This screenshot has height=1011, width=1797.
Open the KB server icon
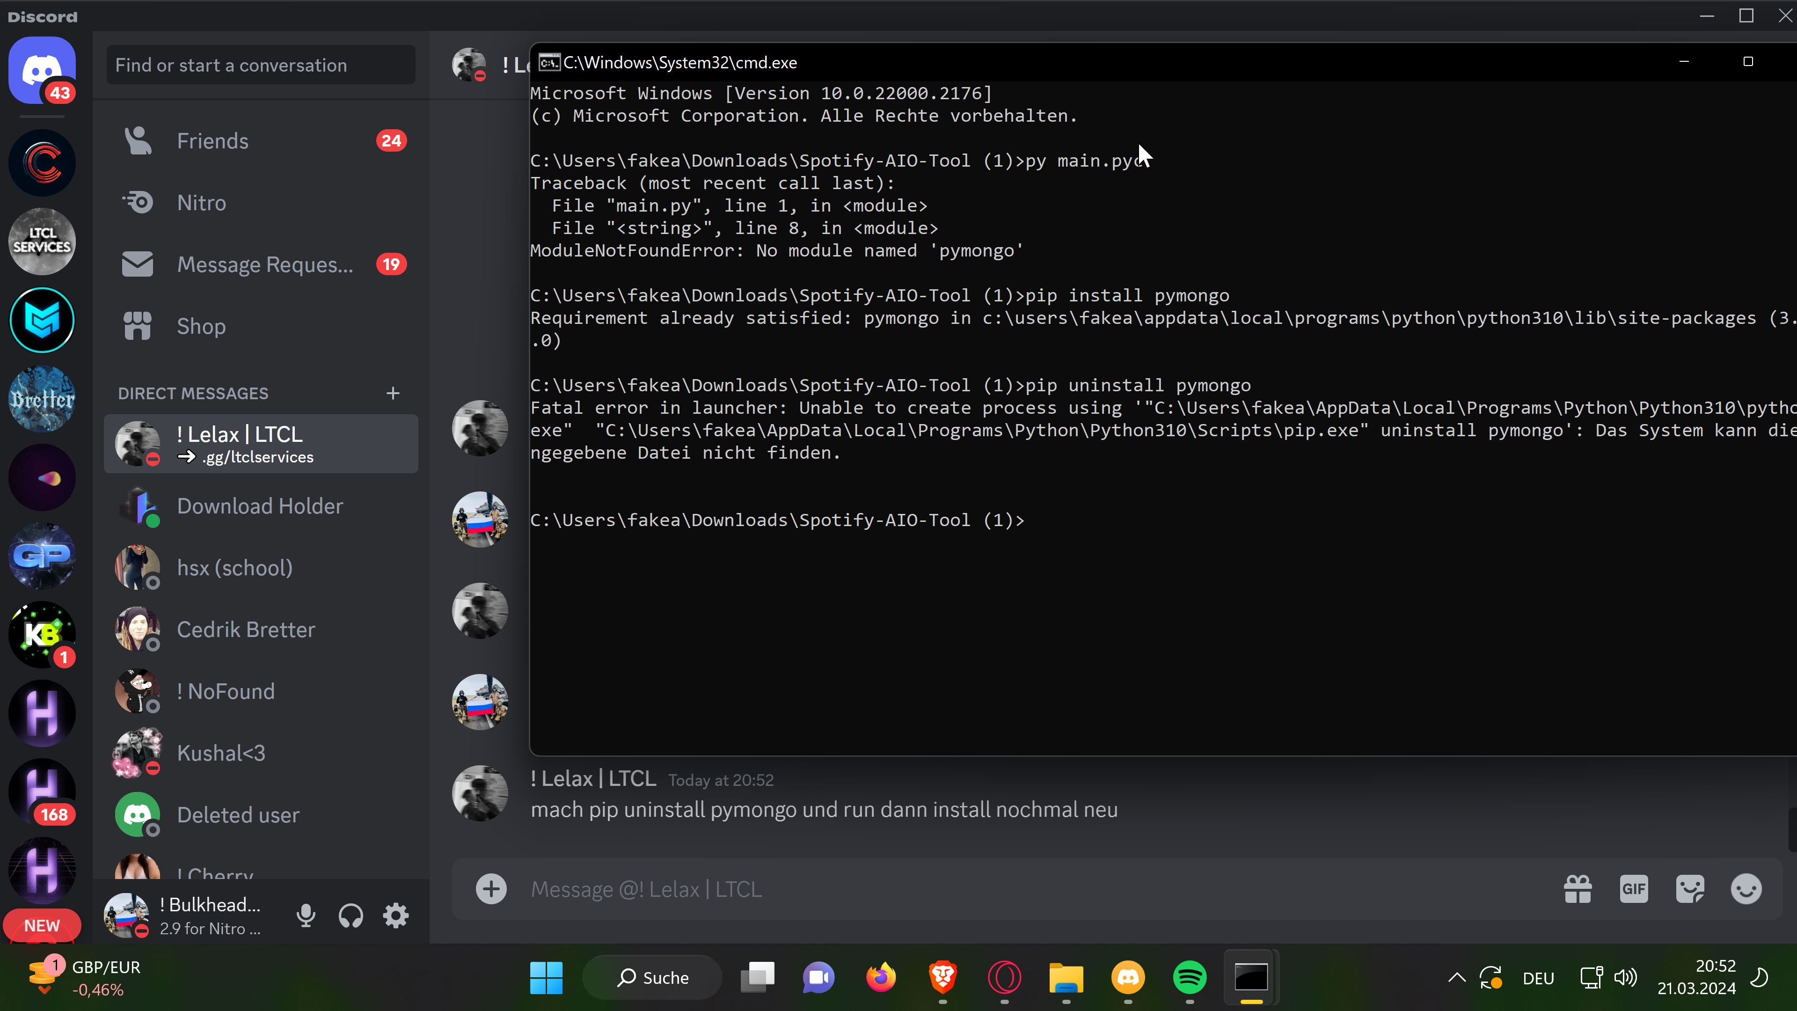[x=42, y=634]
